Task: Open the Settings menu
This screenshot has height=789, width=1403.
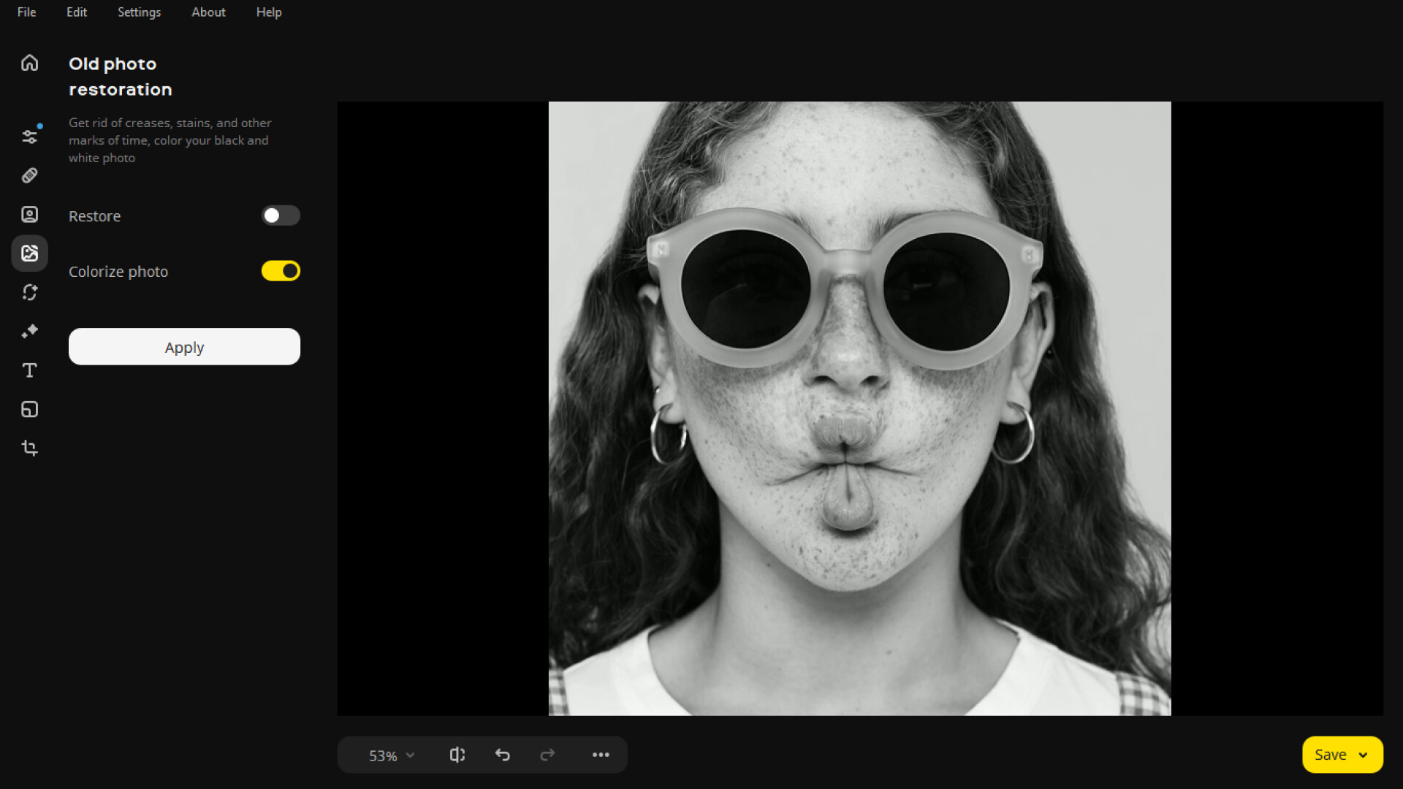Action: pyautogui.click(x=139, y=12)
